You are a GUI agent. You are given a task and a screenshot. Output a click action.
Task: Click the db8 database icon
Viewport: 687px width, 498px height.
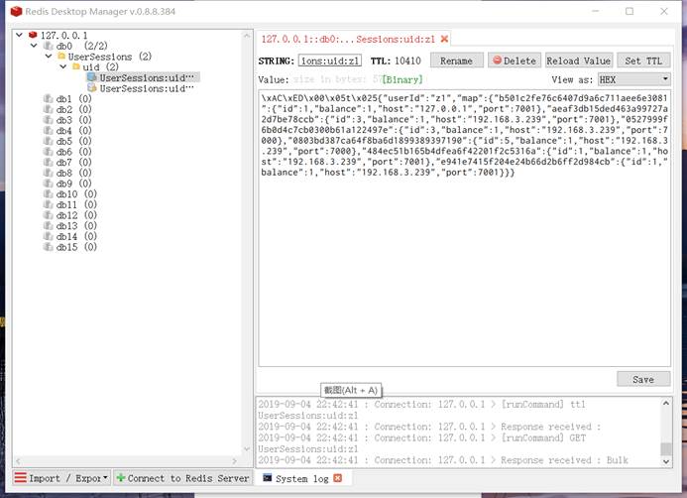tap(49, 173)
